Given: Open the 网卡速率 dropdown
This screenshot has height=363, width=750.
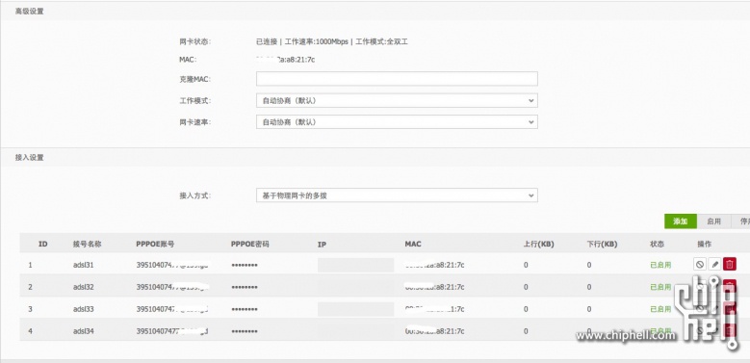Looking at the screenshot, I should coord(397,122).
